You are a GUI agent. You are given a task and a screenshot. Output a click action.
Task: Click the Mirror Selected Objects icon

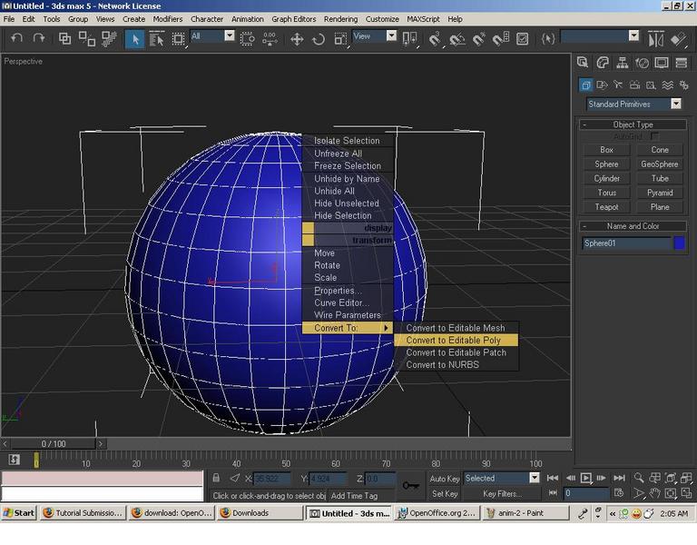coord(655,39)
